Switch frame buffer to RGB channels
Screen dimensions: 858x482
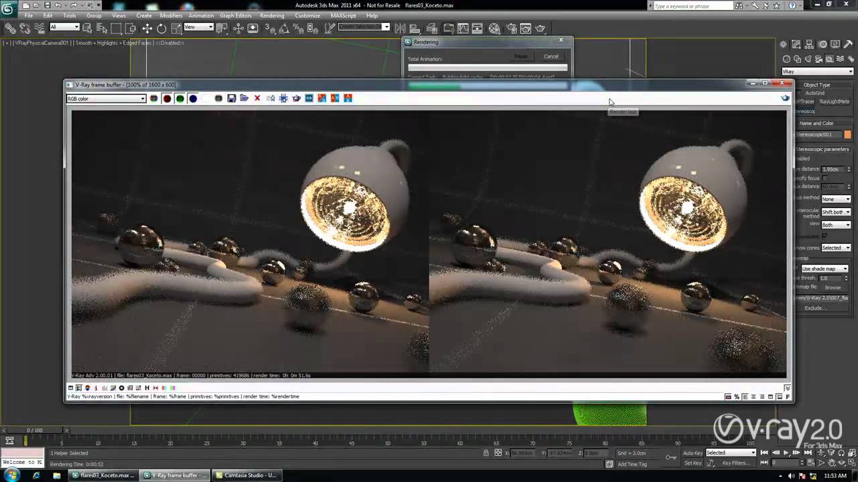[154, 98]
